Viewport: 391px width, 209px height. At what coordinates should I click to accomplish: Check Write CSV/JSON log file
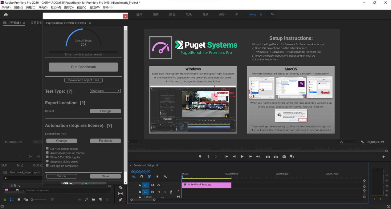[47, 157]
